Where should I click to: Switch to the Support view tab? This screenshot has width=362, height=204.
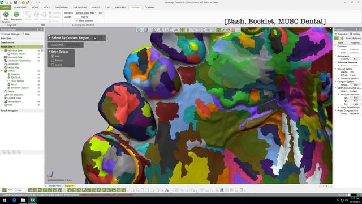coord(69,186)
